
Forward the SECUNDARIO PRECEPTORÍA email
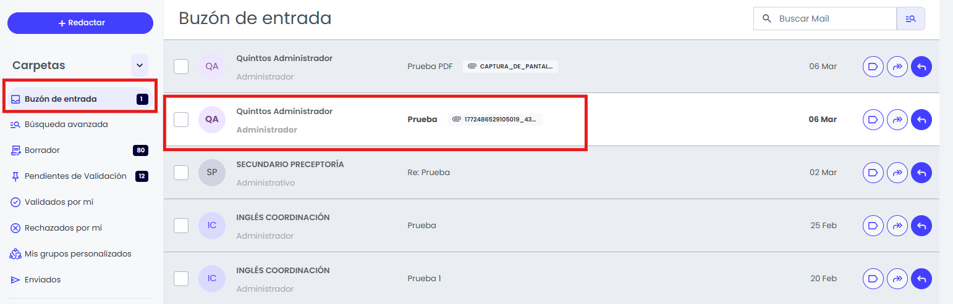pos(897,173)
